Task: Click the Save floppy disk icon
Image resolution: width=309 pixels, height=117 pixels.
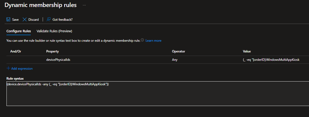Action: [8, 20]
